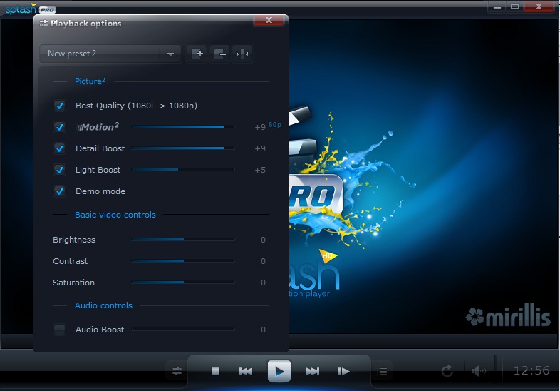Mute audio with the speaker icon
The image size is (560, 391).
click(479, 371)
